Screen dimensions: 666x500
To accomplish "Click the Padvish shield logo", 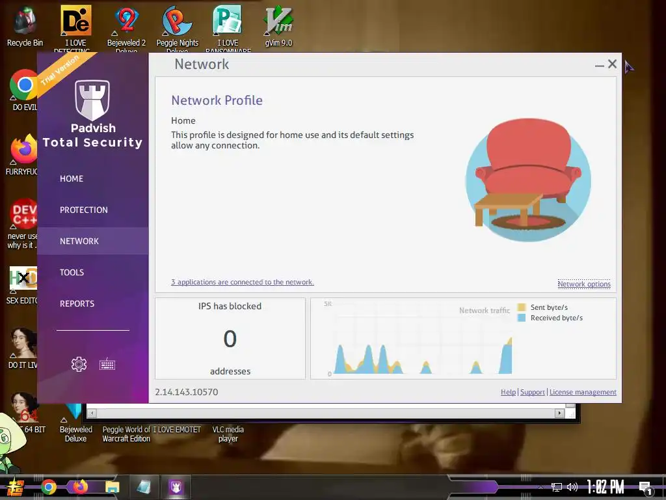I will pos(92,100).
